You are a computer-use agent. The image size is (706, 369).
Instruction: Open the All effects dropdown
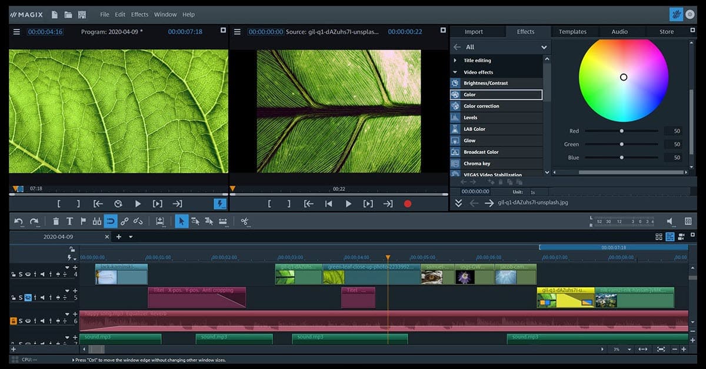tap(544, 47)
